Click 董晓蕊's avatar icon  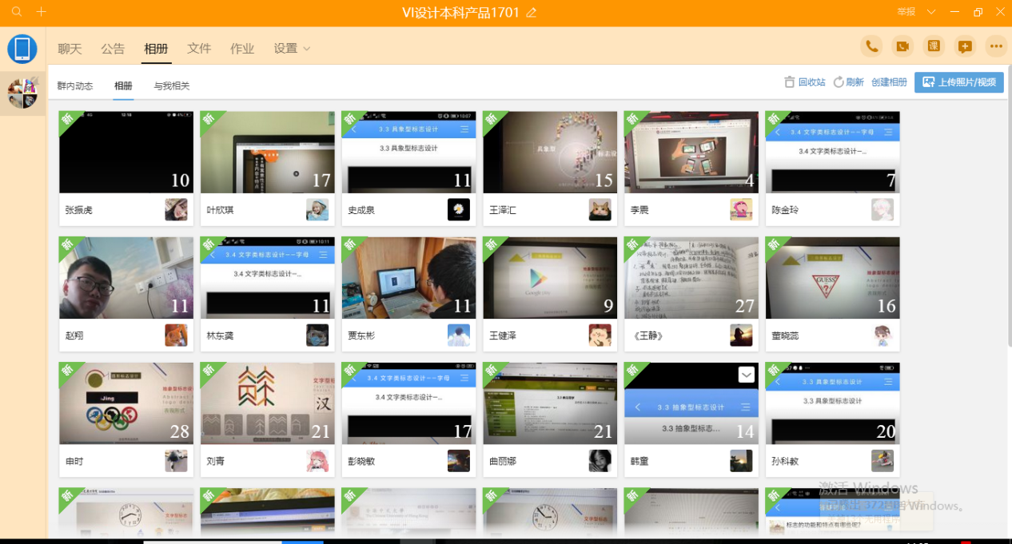(x=883, y=335)
